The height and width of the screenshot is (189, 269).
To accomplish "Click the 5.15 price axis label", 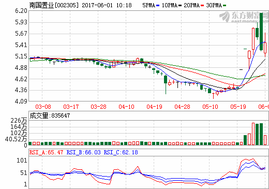I will pos(21,56).
